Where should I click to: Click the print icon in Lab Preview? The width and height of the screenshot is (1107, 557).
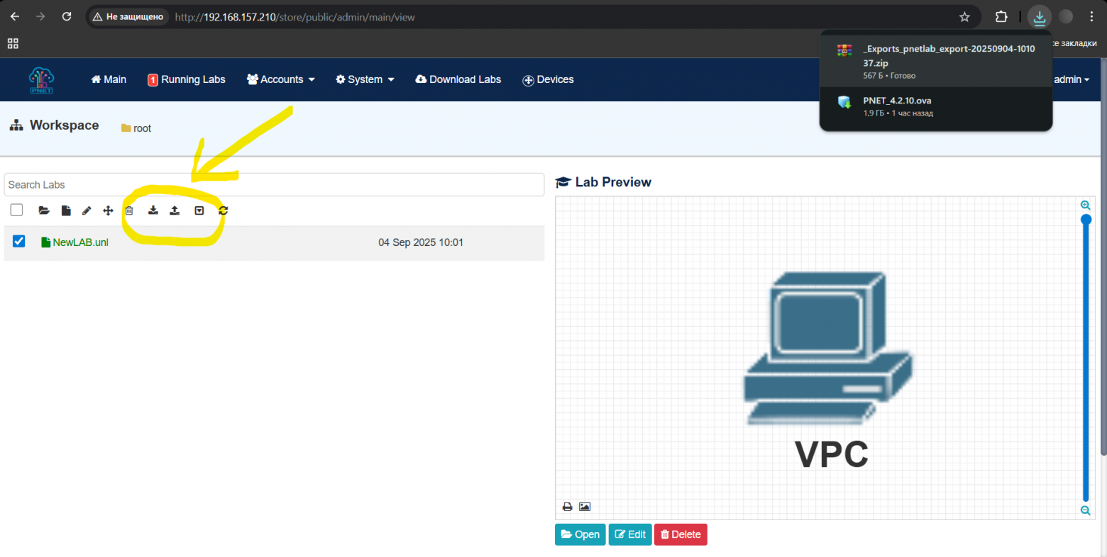567,507
